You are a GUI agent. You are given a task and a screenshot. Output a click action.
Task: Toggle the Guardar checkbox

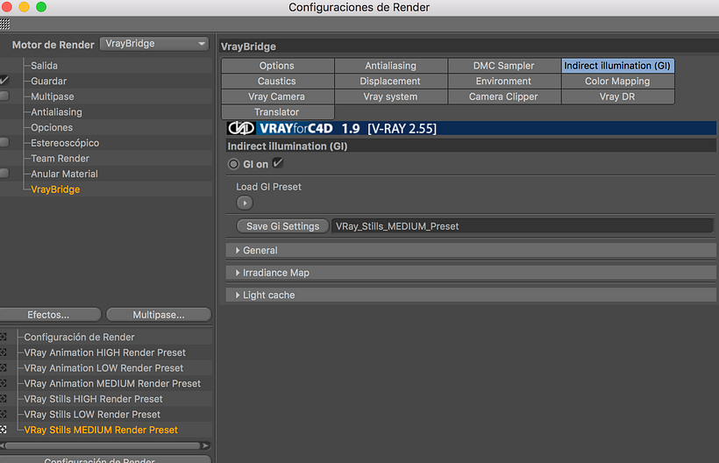(4, 81)
